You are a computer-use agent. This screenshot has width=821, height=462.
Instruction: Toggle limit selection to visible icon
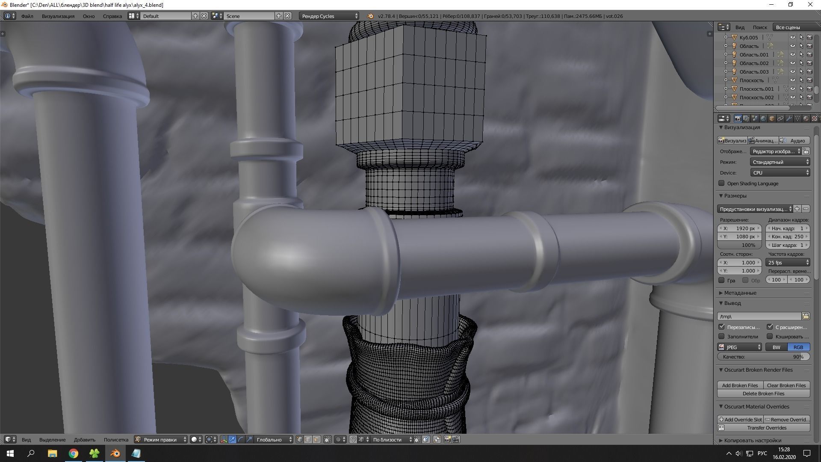click(x=328, y=439)
